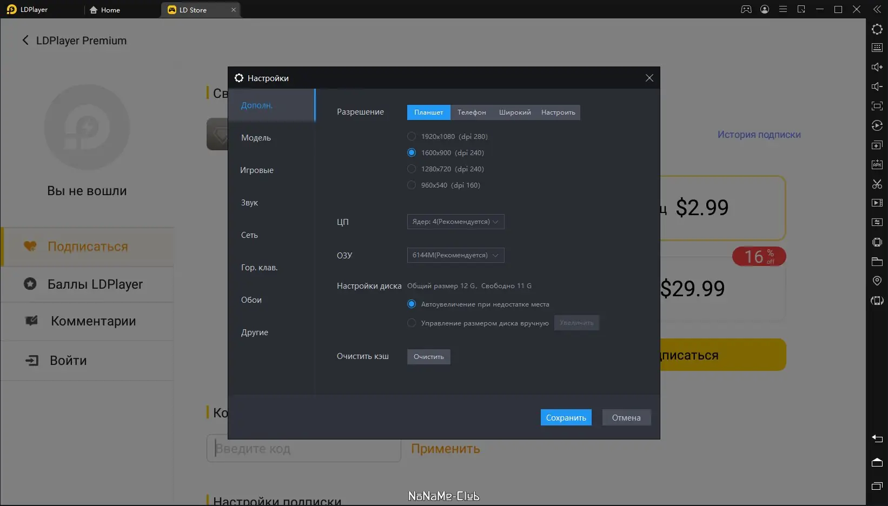888x506 pixels.
Task: Select Автоувеличение при недостатке места option
Action: (x=412, y=304)
